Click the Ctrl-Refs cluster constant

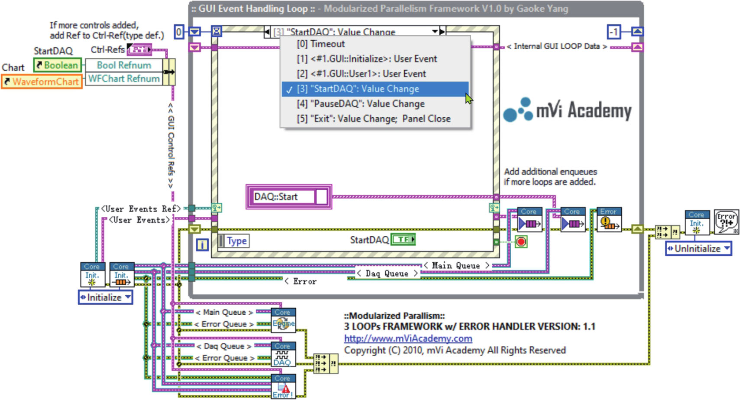[139, 49]
